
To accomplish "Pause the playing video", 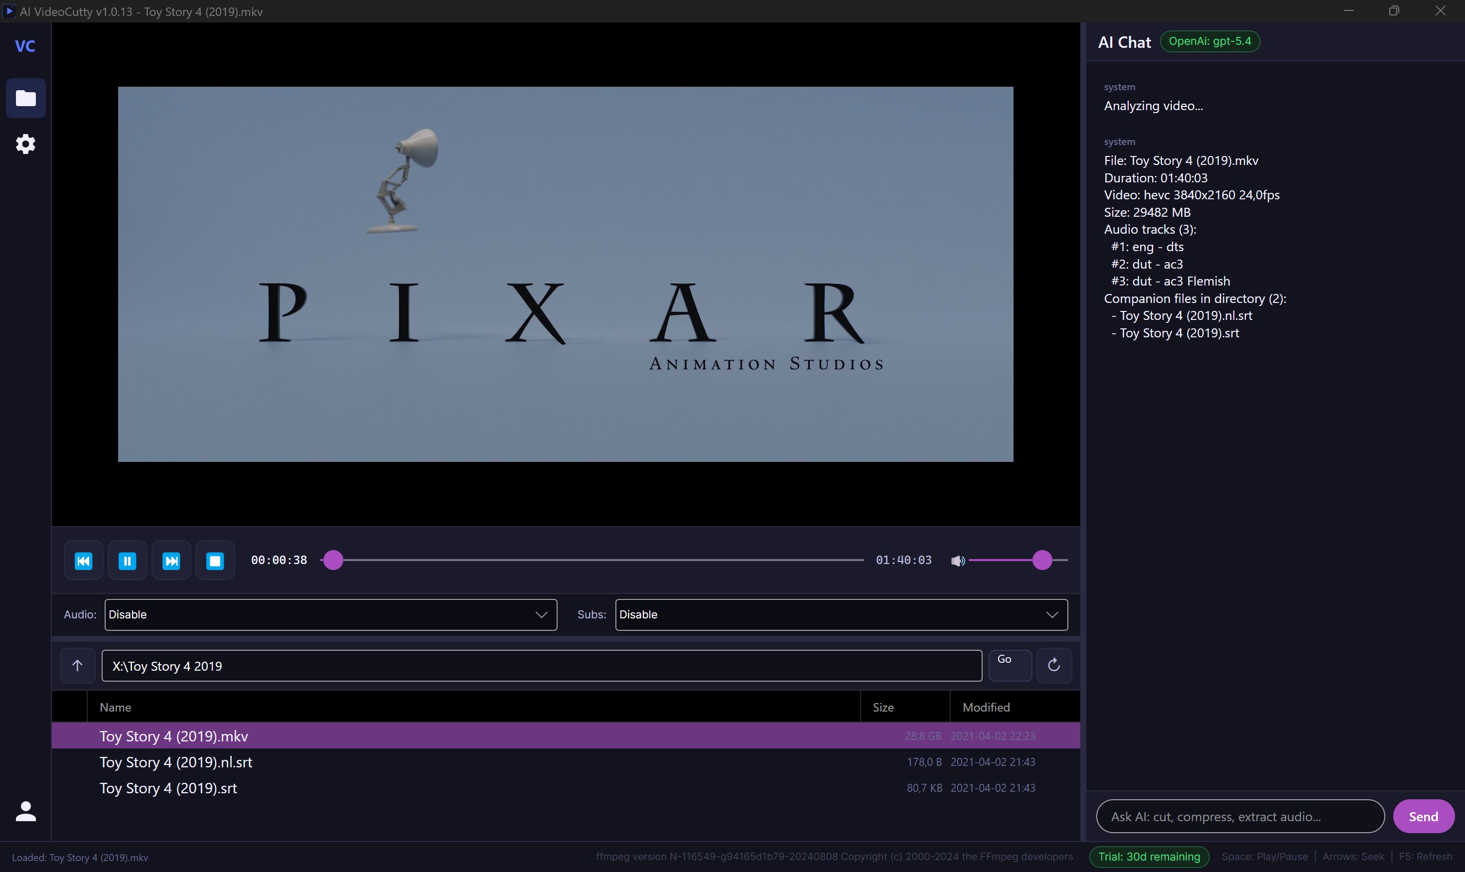I will 128,561.
